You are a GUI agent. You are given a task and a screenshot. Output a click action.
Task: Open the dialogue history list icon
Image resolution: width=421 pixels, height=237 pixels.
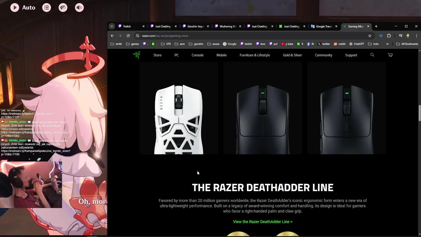[47, 7]
